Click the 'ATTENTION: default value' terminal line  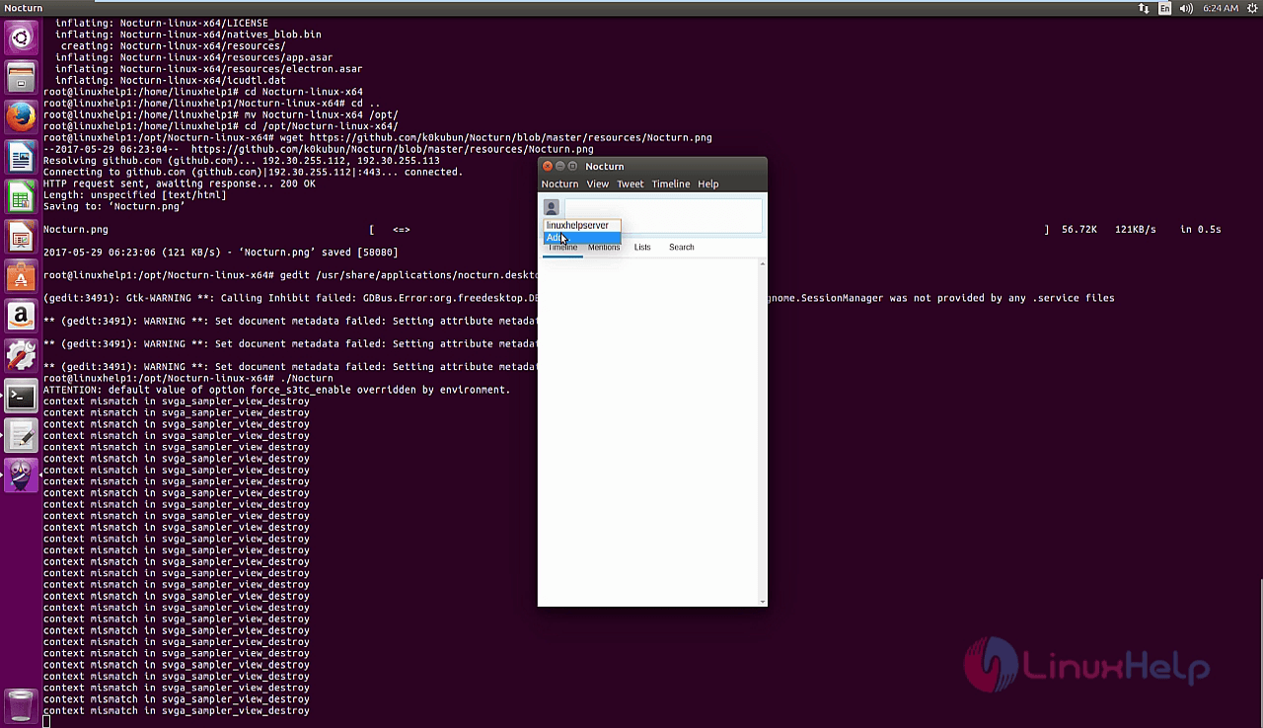tap(277, 390)
